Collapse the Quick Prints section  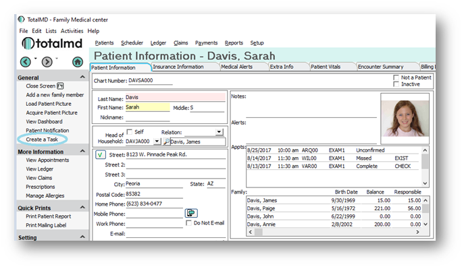82,208
